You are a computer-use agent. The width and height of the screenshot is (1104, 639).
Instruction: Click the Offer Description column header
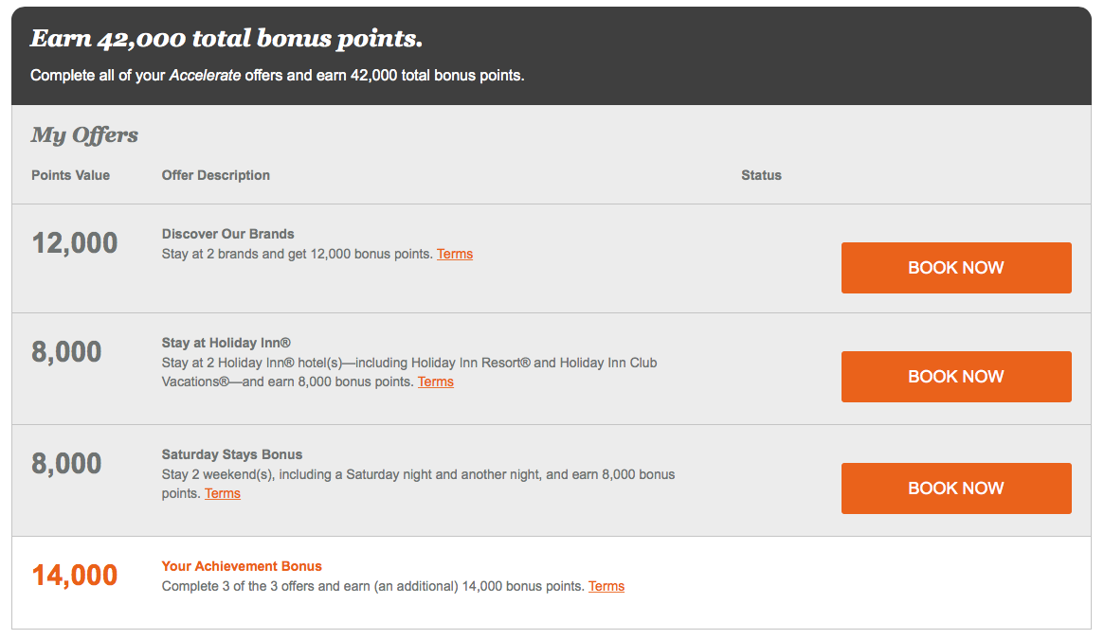tap(215, 175)
